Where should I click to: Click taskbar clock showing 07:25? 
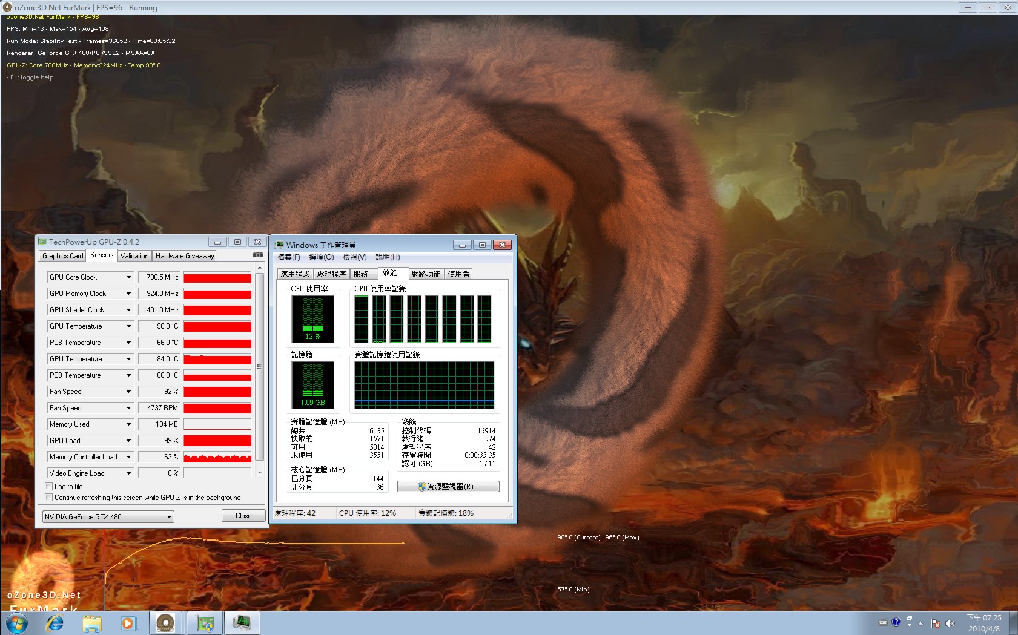click(x=984, y=623)
